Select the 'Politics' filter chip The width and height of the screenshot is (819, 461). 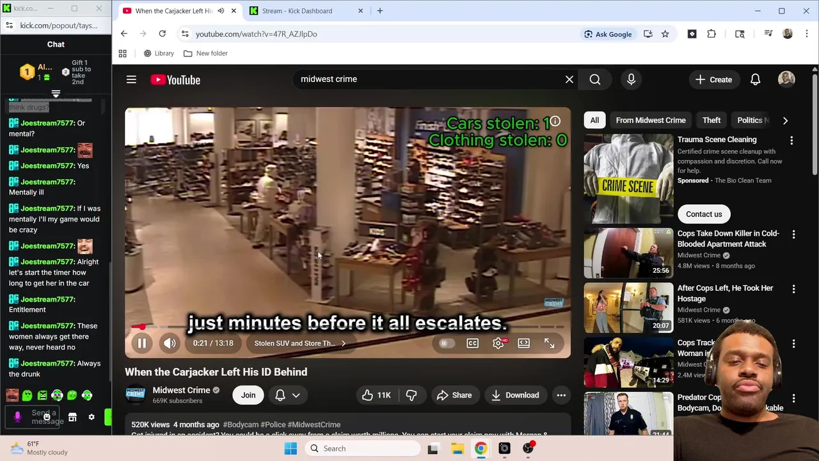coord(751,120)
